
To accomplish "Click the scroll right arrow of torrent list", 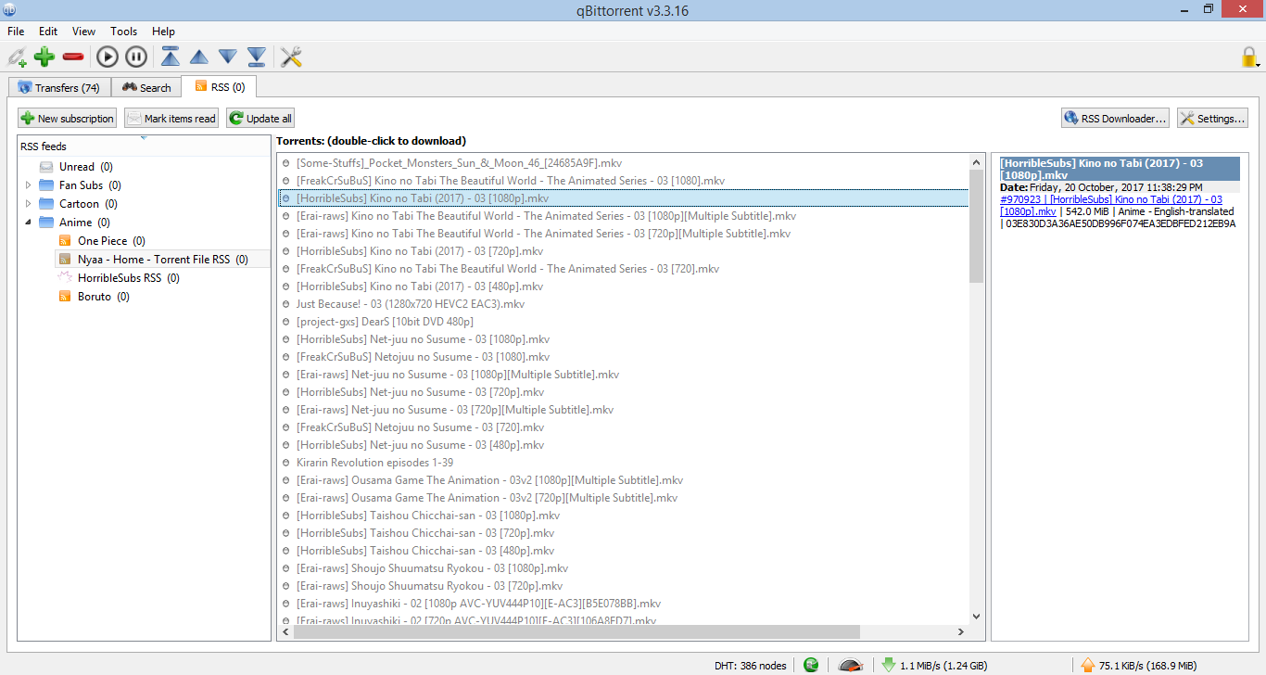I will click(961, 631).
